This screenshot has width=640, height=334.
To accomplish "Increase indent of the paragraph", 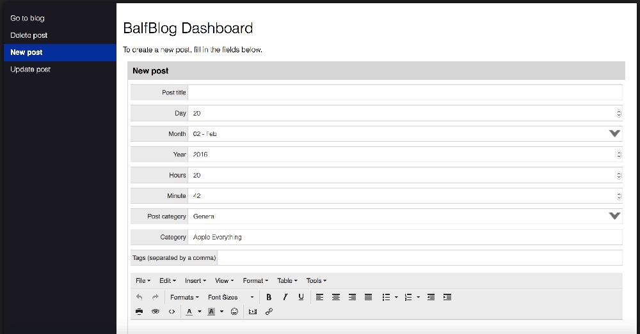I will point(447,297).
